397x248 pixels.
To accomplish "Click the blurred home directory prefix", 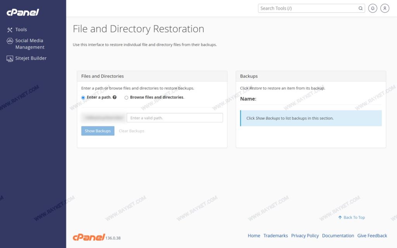I will coord(104,118).
